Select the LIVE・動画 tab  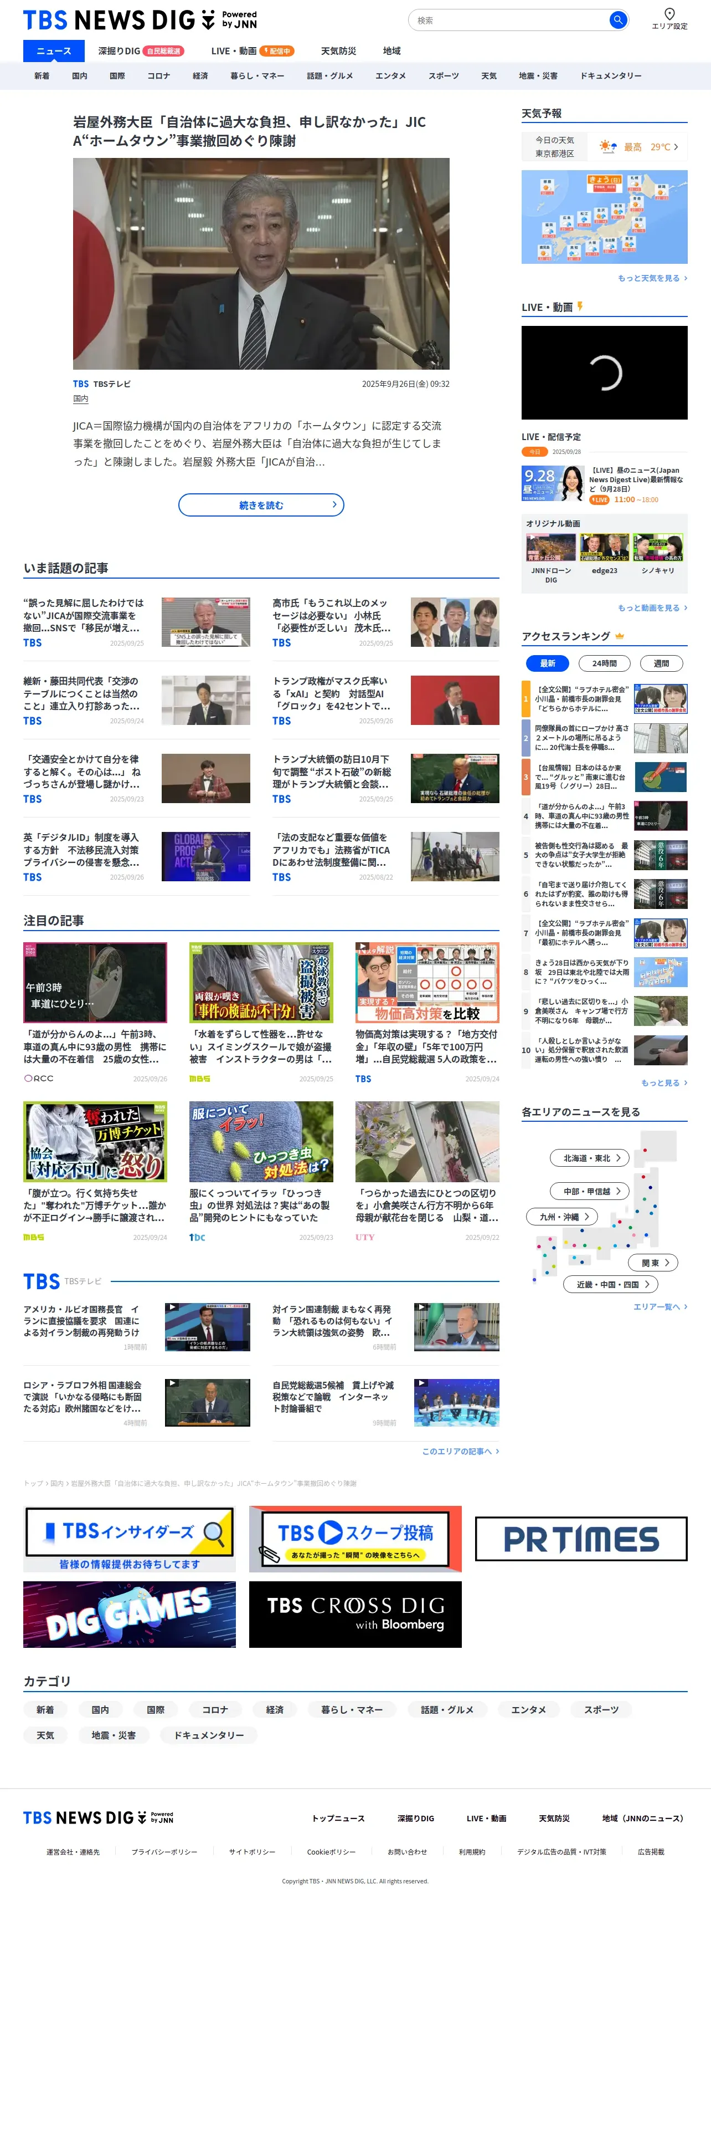[x=253, y=52]
